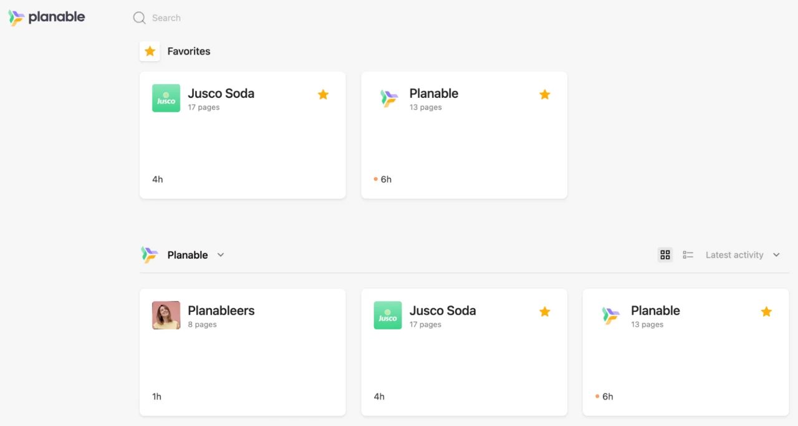Click the 4h timestamp on Jusco Soda card
The height and width of the screenshot is (426, 798).
pyautogui.click(x=157, y=179)
